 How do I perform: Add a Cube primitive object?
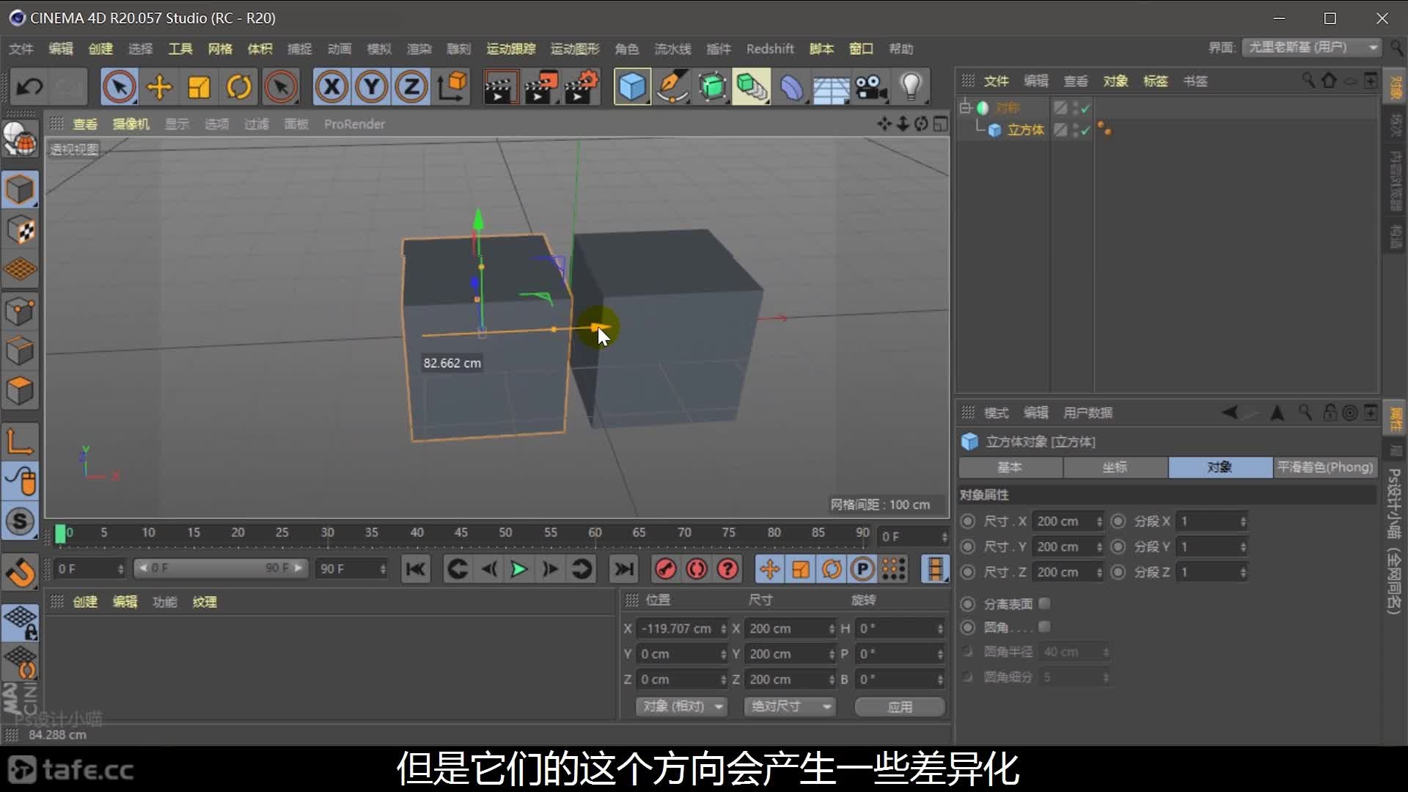tap(632, 87)
